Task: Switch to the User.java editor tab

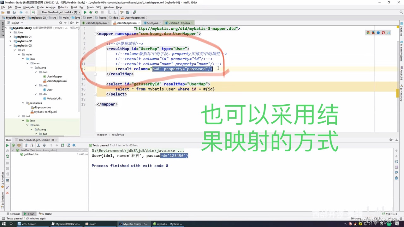Action: click(x=153, y=23)
